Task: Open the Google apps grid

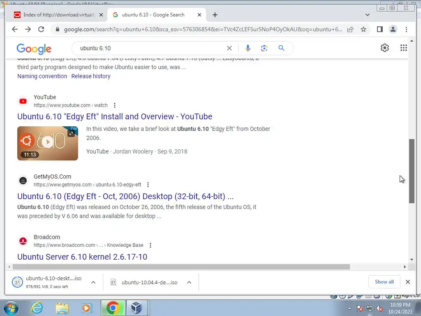Action: pyautogui.click(x=404, y=48)
